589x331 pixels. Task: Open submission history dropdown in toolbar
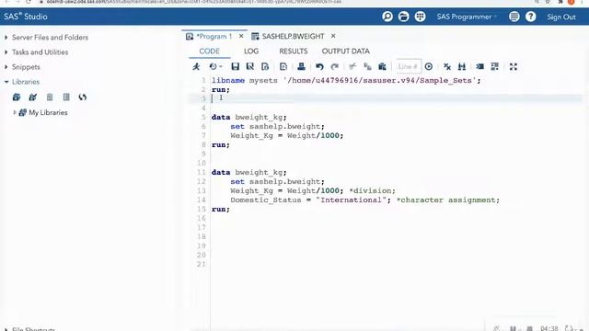point(215,67)
